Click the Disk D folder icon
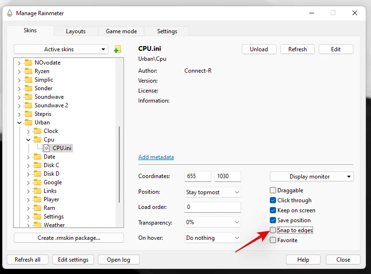The height and width of the screenshot is (274, 371). coord(38,174)
